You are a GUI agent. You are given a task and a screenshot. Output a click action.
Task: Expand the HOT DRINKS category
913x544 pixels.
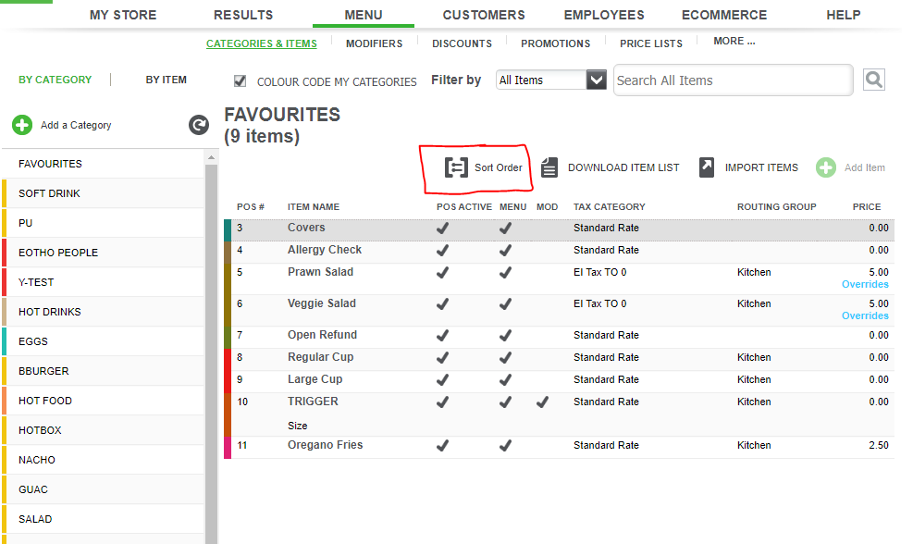(50, 312)
